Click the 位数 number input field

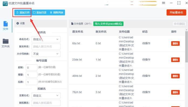coord(32,82)
